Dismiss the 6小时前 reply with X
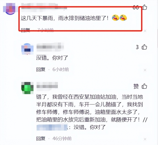This screenshot has width=158, height=145. click(145, 70)
